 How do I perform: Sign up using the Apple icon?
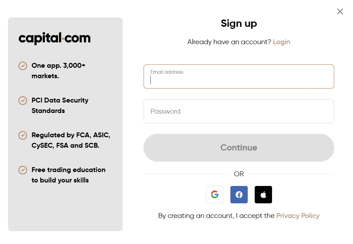263,195
